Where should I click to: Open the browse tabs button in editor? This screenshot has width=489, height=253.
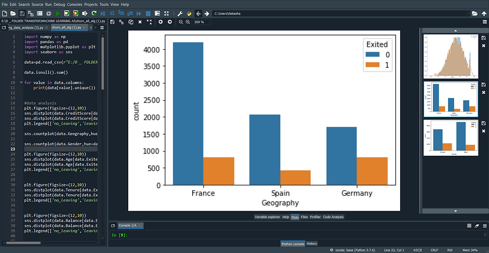click(x=4, y=27)
